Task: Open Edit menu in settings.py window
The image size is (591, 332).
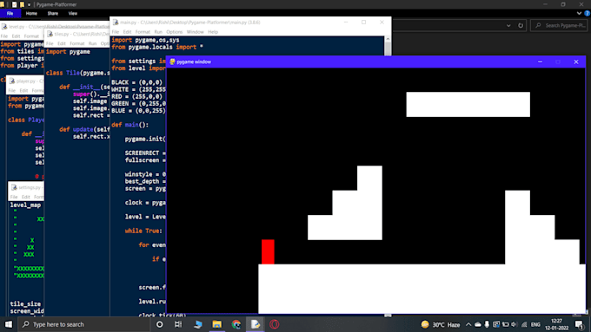Action: click(x=25, y=197)
